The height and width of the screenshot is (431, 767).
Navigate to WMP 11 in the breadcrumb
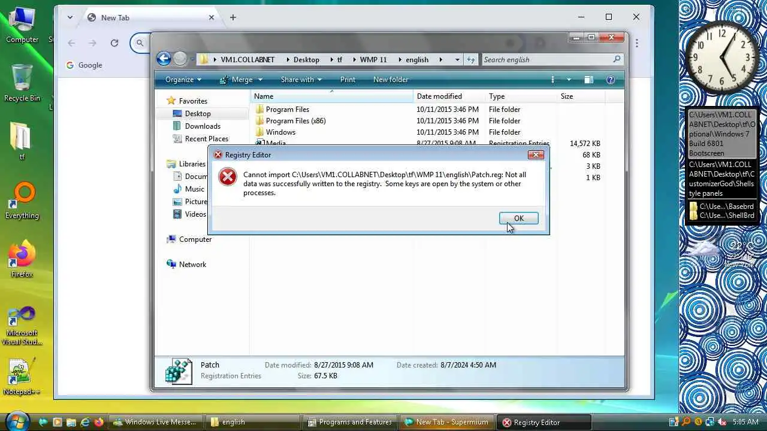(x=373, y=59)
